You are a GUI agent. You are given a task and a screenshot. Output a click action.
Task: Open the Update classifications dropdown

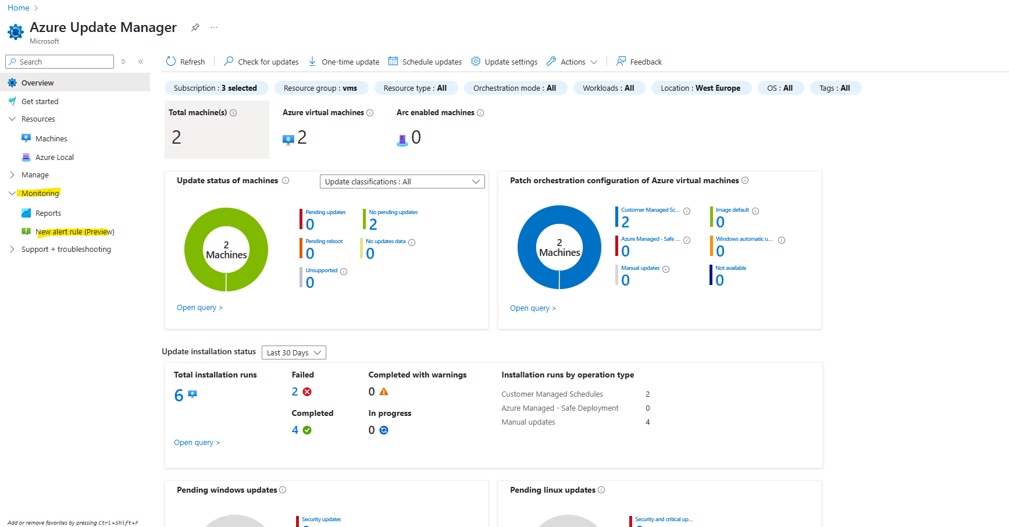coord(402,181)
